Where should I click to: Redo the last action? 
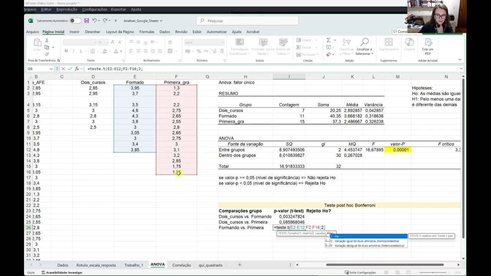point(105,21)
